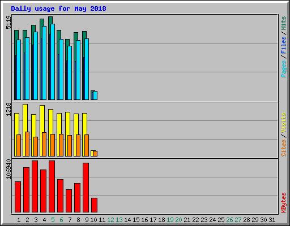This screenshot has height=226, width=290.
Task: Click the 106940 axis value
Action: pos(8,169)
